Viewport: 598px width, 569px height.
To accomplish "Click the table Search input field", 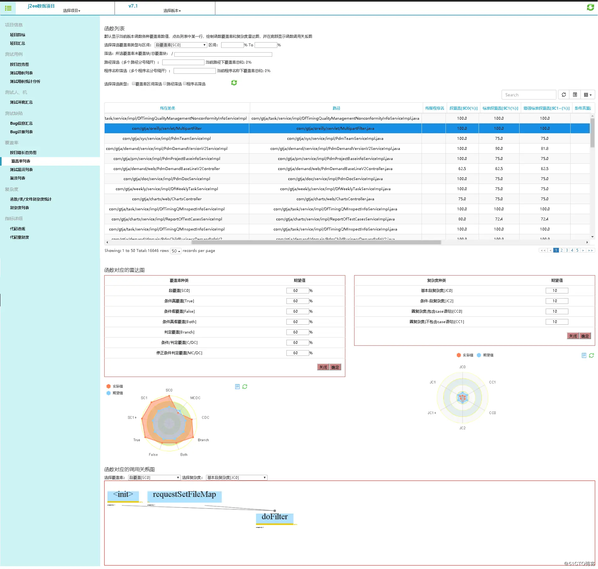I will (528, 95).
